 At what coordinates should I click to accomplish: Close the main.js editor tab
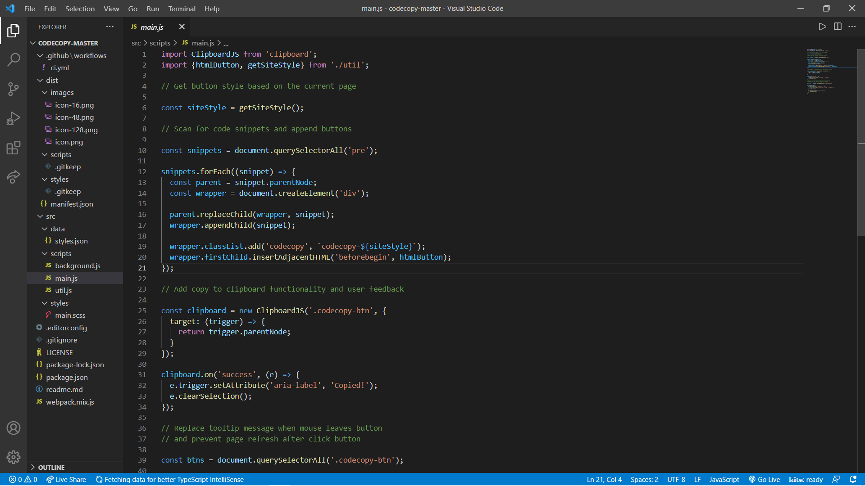pyautogui.click(x=182, y=27)
